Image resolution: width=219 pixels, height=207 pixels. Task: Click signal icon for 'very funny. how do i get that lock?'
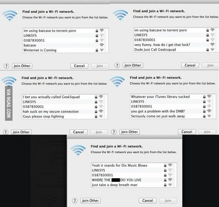pos(212,44)
